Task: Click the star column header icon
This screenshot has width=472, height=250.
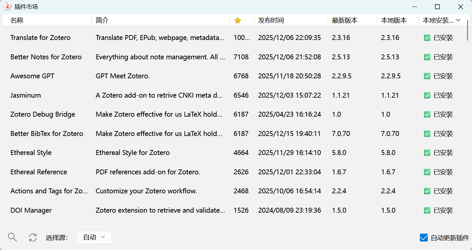Action: coord(238,20)
